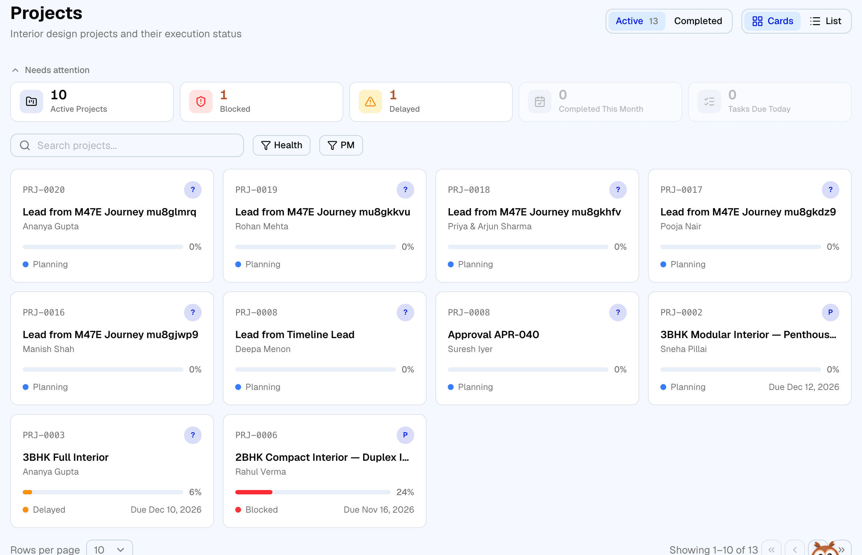
Task: Select the Completed tab
Action: click(698, 21)
